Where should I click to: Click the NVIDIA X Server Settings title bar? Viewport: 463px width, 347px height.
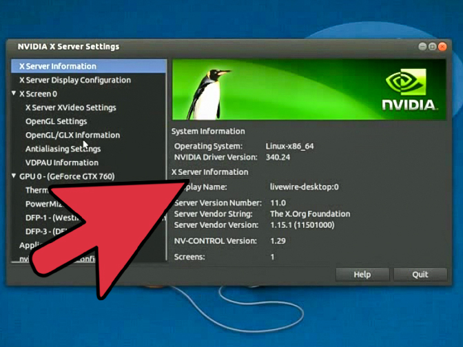[x=229, y=47]
